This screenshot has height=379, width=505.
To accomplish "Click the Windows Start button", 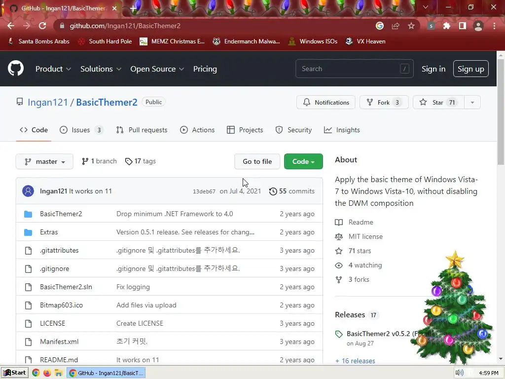I will click(x=15, y=373).
